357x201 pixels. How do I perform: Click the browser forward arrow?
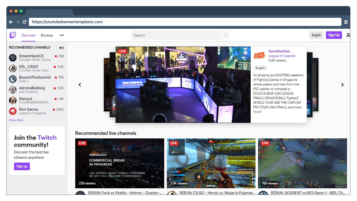(18, 22)
